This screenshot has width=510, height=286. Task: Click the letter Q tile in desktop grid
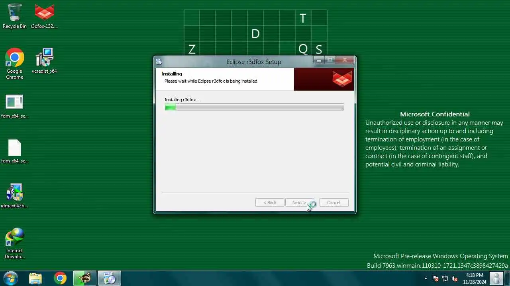(x=303, y=49)
